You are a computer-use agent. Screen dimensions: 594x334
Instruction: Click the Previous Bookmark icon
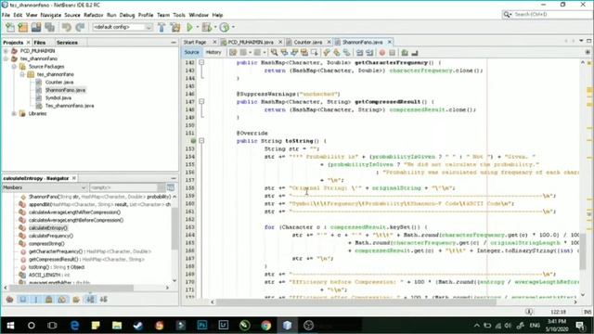327,53
